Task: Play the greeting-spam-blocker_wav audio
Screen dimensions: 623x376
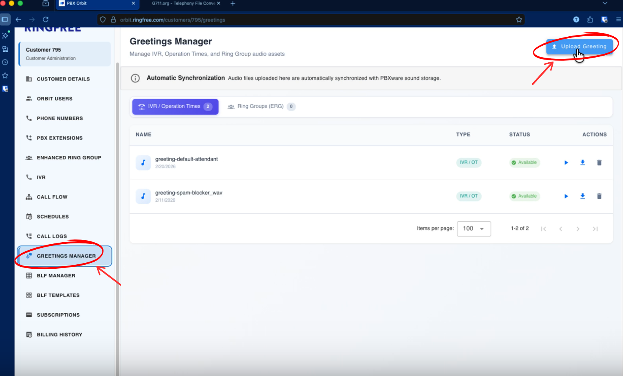Action: coord(566,196)
